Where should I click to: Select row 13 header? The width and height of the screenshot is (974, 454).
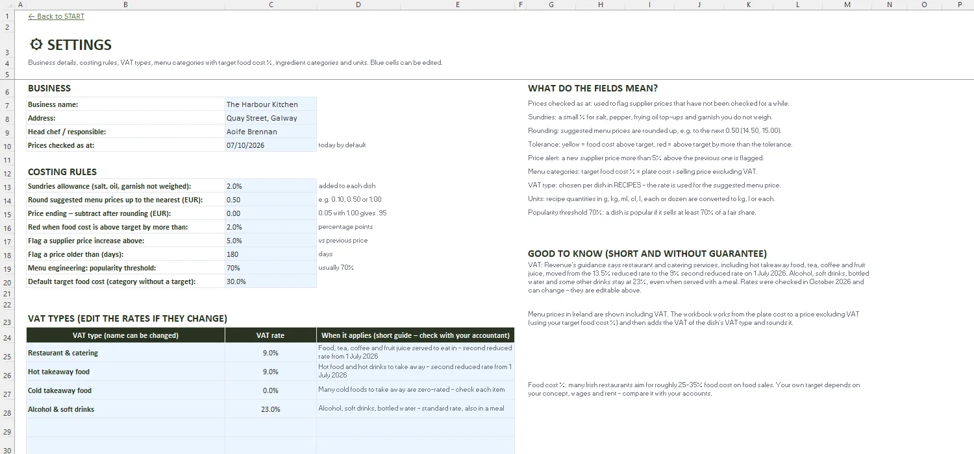(x=7, y=187)
